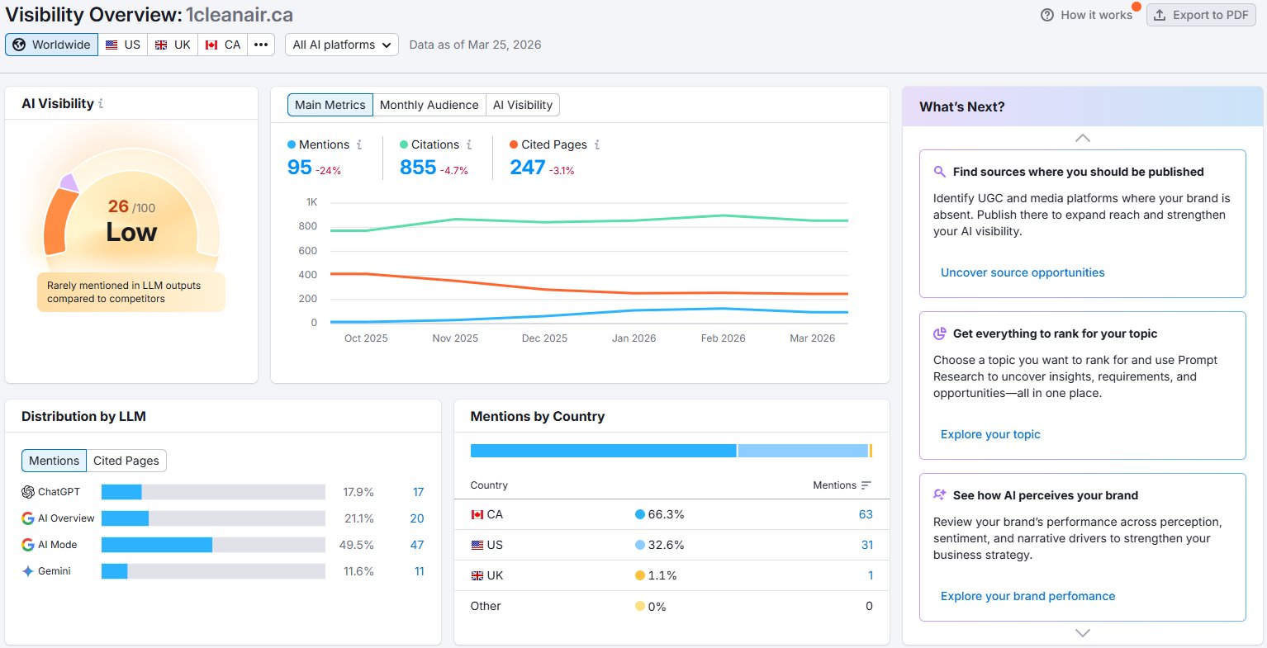Click the 1cleanair.ca domain title
This screenshot has width=1267, height=648.
click(240, 15)
